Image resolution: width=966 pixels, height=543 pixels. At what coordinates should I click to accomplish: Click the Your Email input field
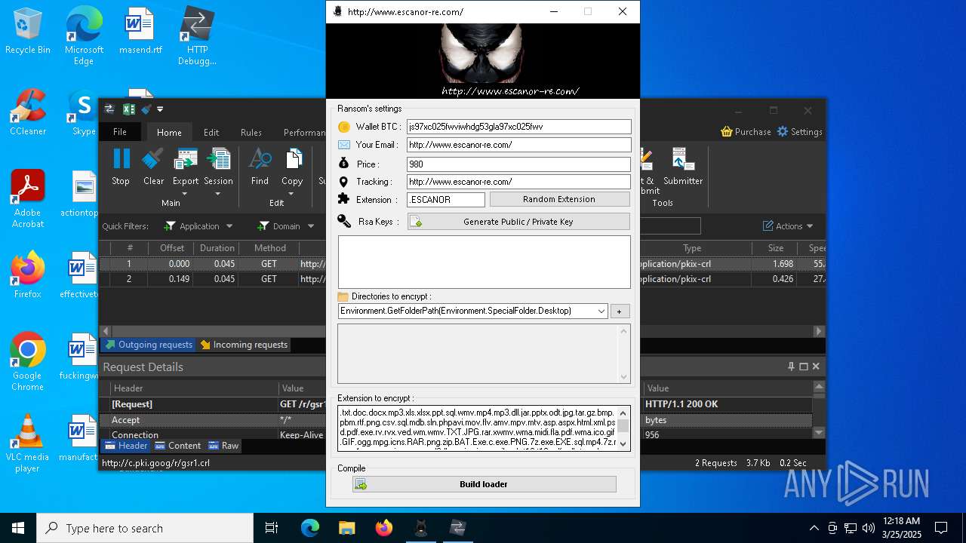point(518,145)
